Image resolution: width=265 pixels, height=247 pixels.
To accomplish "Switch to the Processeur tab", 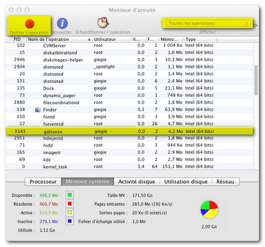I will pos(43,182).
